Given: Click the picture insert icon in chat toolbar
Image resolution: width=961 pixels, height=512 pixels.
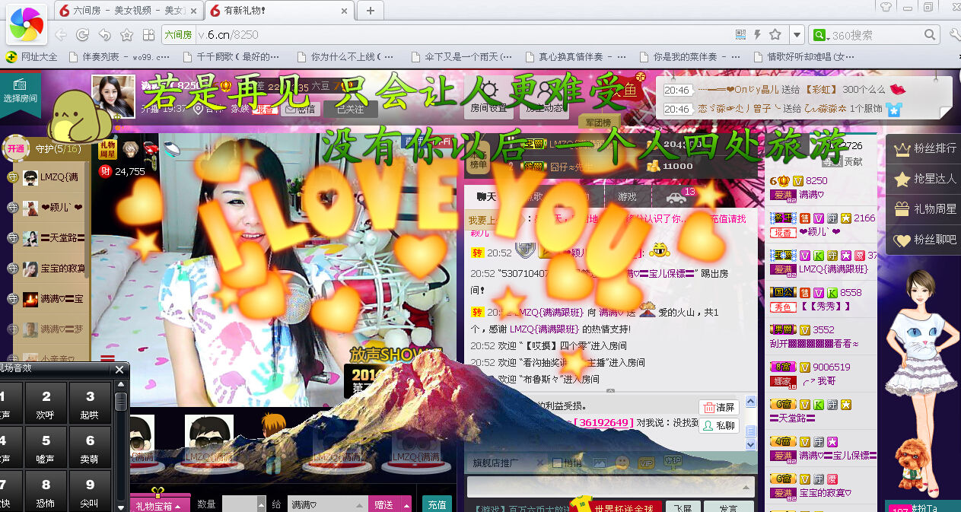Looking at the screenshot, I should click(600, 463).
